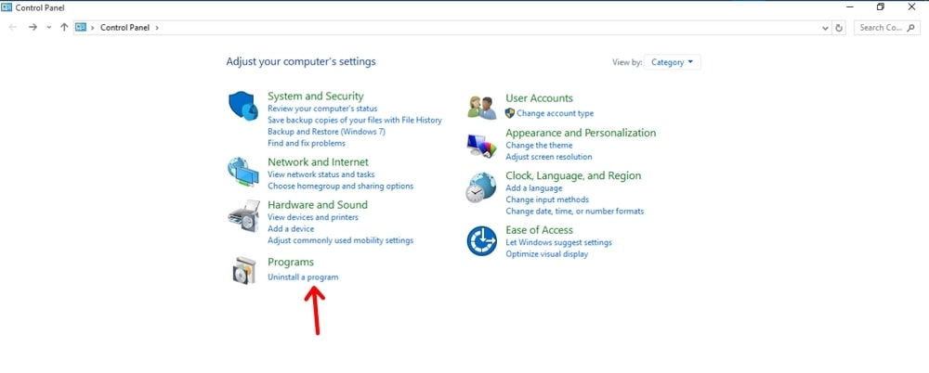
Task: Expand the chevron before Control Panel breadcrumb
Action: point(92,27)
